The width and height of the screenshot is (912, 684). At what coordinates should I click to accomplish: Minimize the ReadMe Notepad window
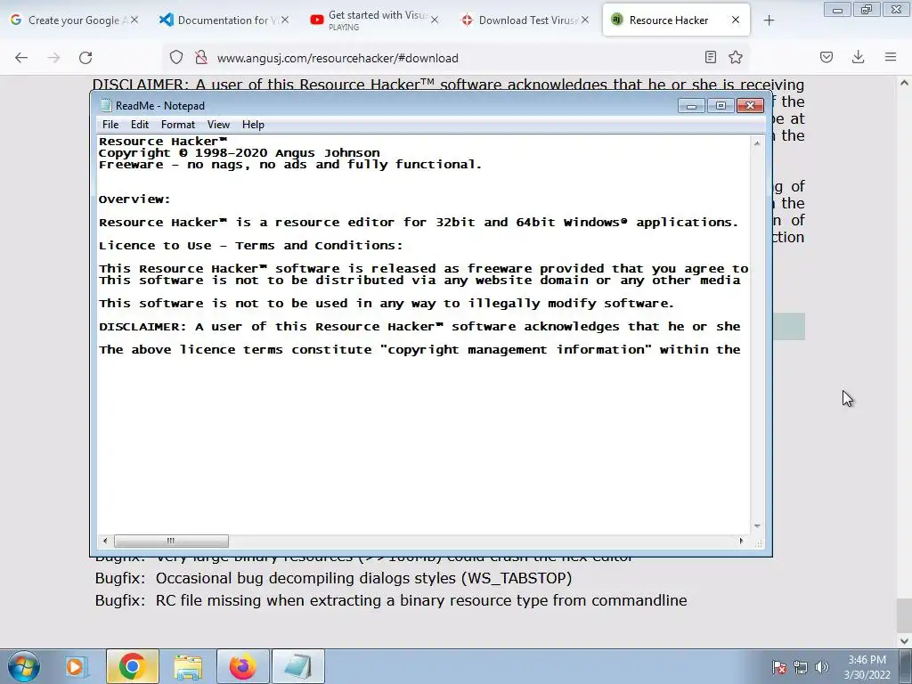click(x=691, y=105)
